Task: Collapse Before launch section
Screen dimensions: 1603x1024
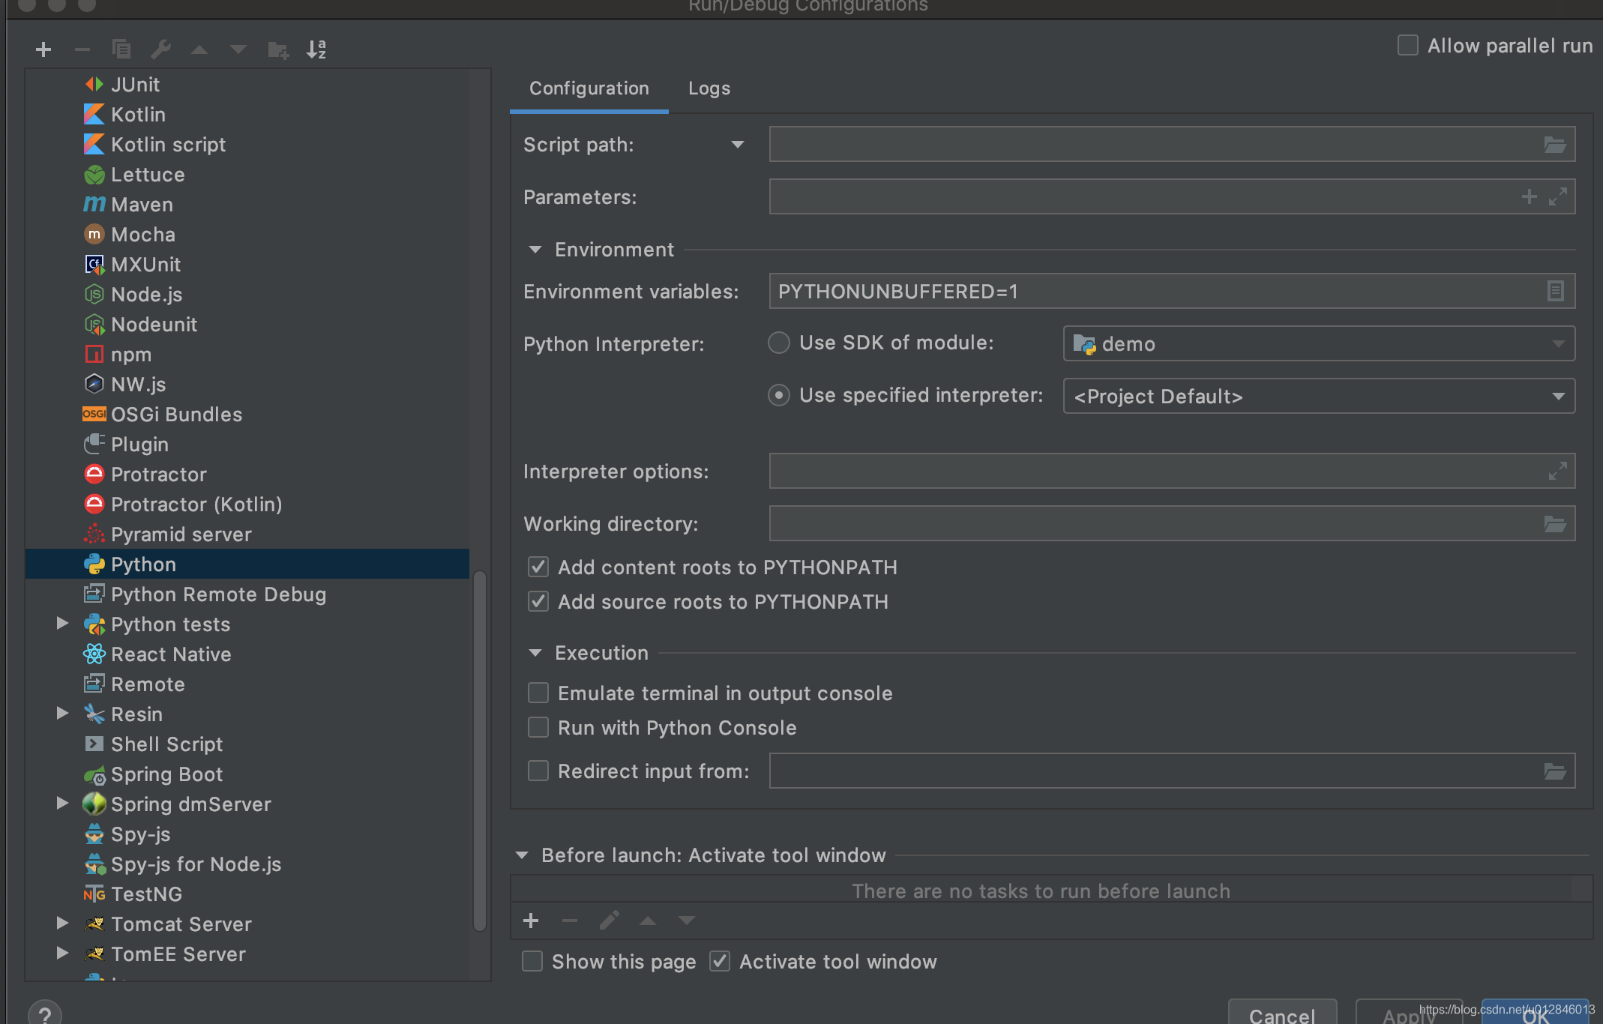Action: [x=523, y=855]
